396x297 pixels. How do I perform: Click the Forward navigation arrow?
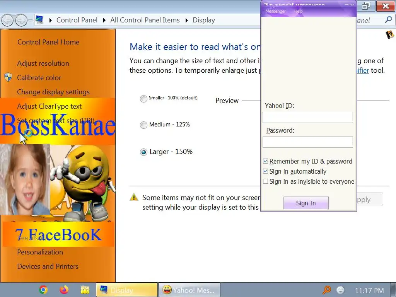pyautogui.click(x=21, y=20)
